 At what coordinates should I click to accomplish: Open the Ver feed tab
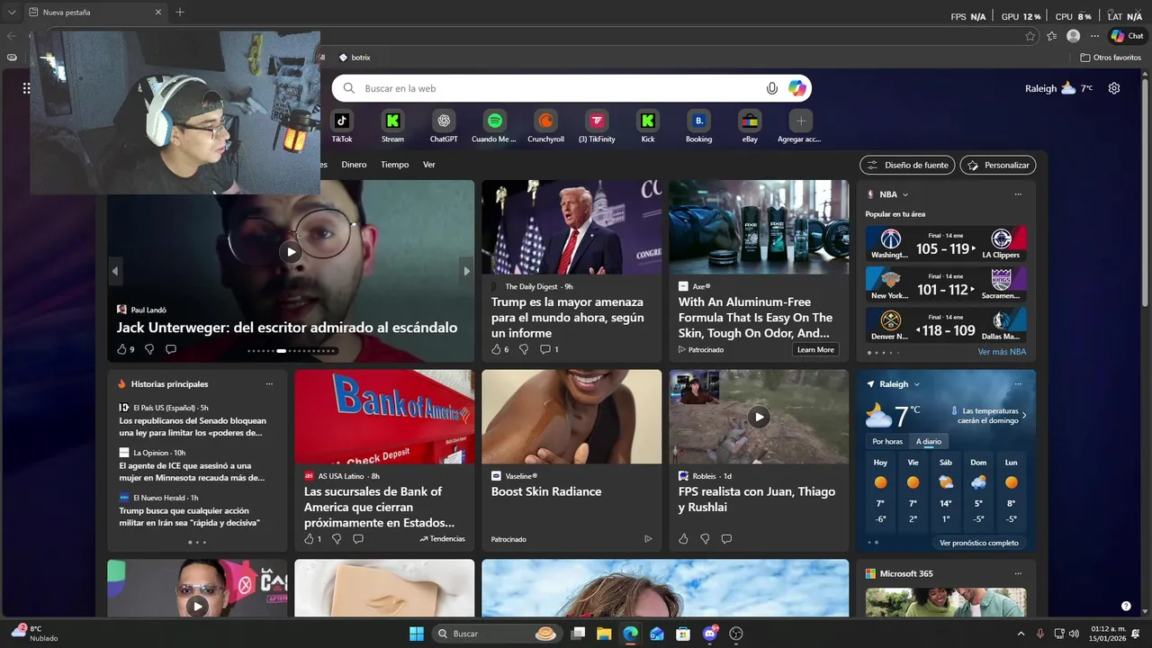[429, 165]
